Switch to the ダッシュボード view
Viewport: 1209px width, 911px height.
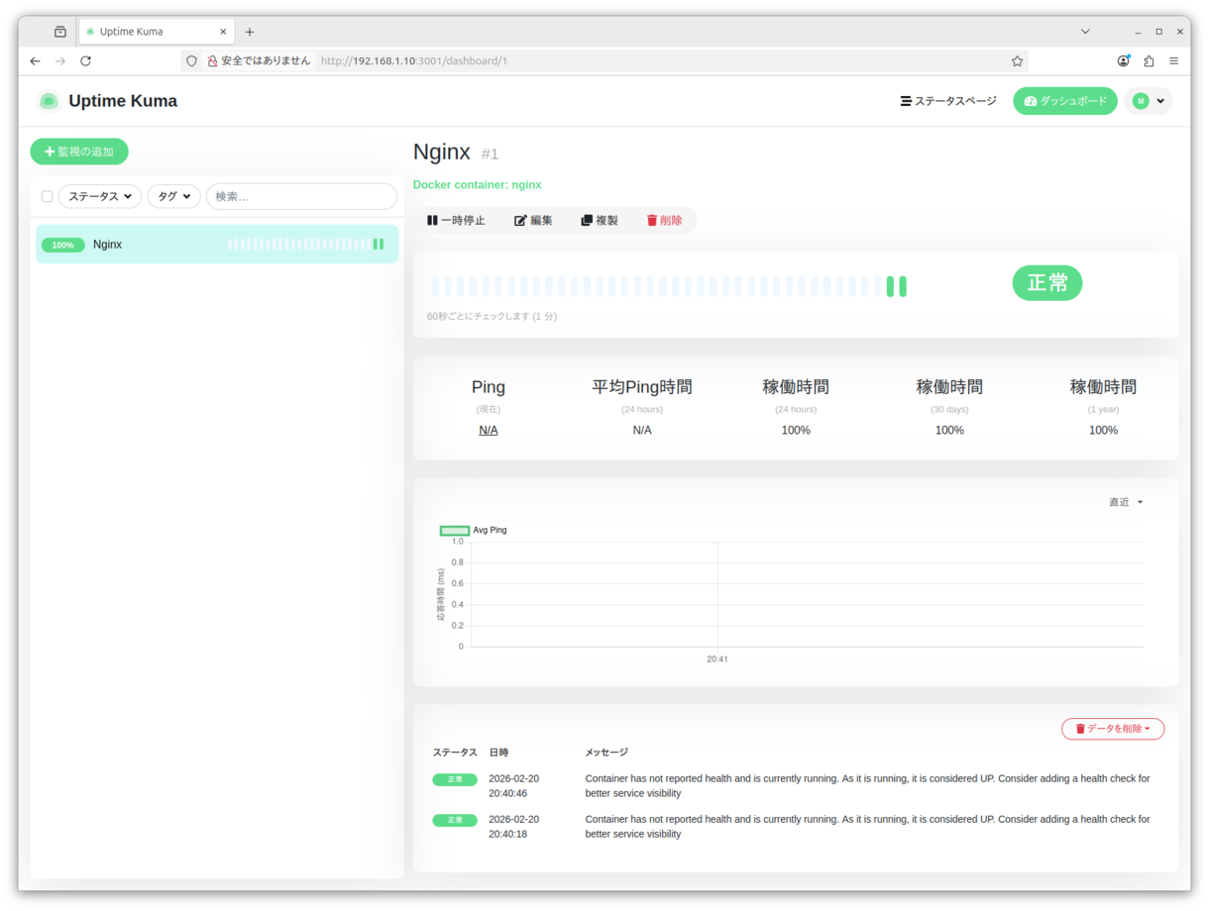click(x=1065, y=101)
